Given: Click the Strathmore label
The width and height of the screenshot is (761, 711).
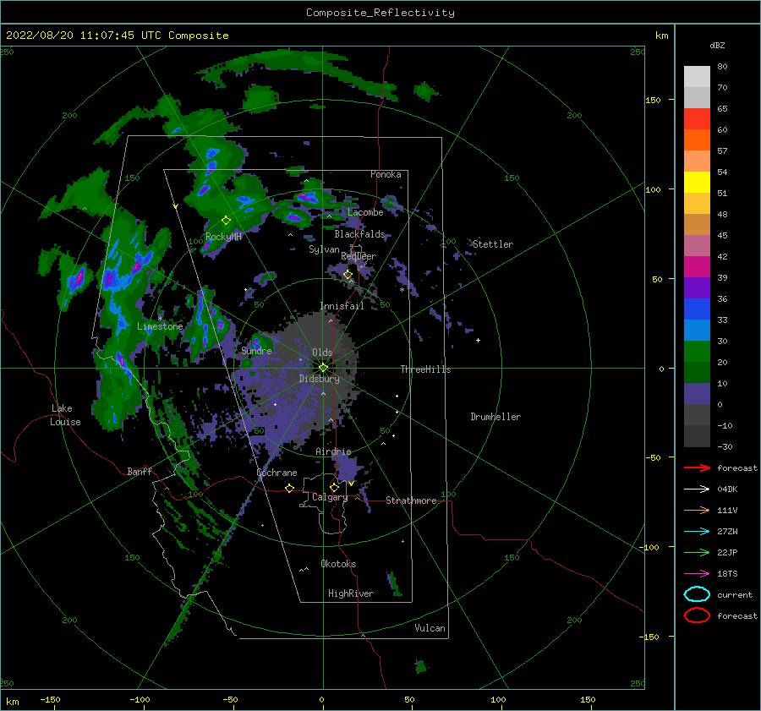Looking at the screenshot, I should click(411, 500).
